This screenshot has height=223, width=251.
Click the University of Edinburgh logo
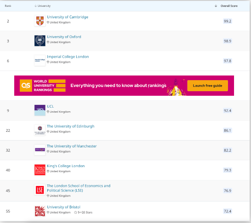click(40, 130)
